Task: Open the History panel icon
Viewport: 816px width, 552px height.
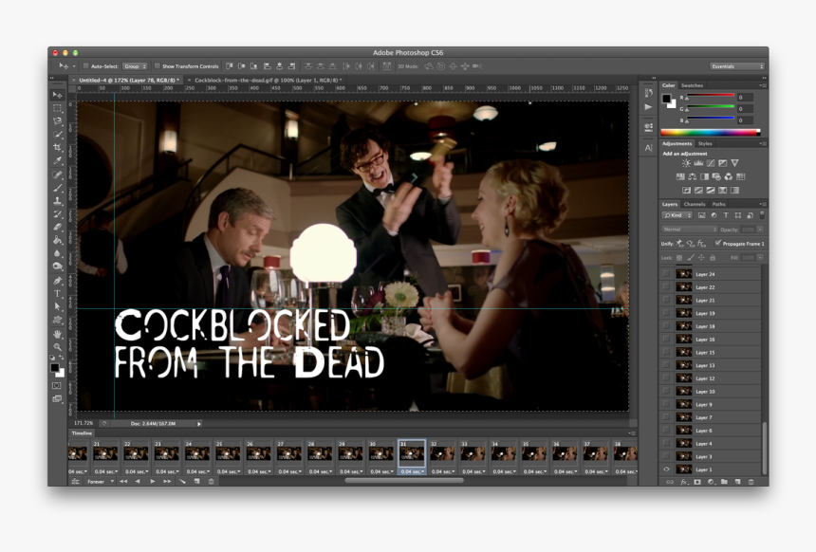Action: [x=648, y=93]
